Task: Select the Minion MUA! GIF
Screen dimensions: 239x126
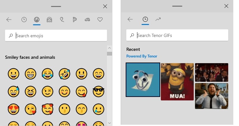Action: (x=177, y=82)
